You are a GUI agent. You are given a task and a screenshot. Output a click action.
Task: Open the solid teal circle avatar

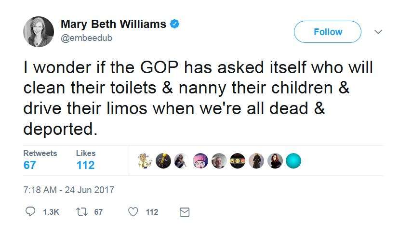coord(293,161)
